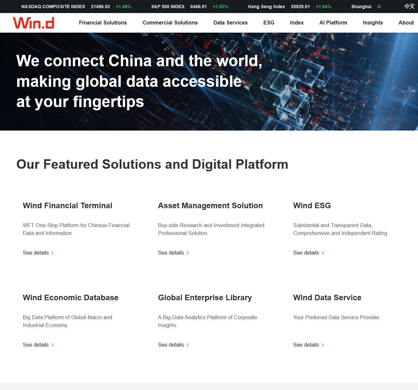Click Big Data Platform of Global Macro description

[68, 321]
